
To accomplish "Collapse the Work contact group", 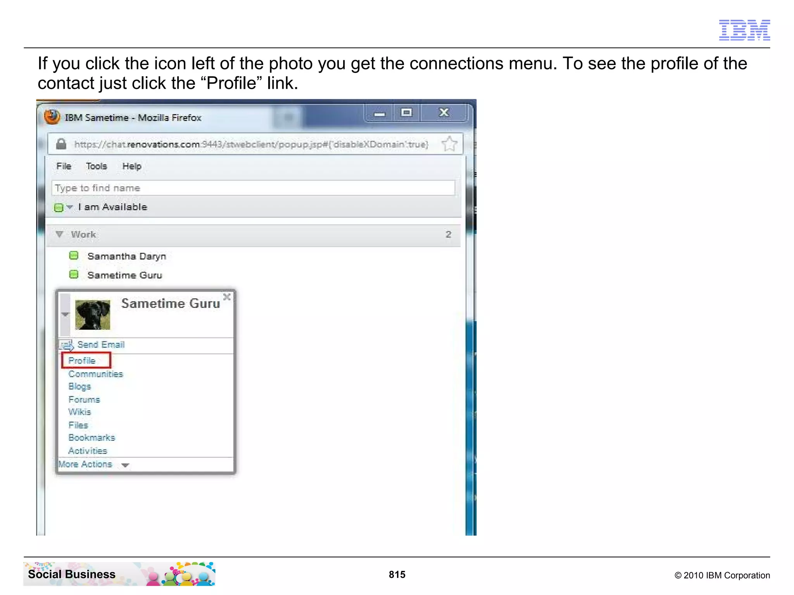I will click(59, 234).
